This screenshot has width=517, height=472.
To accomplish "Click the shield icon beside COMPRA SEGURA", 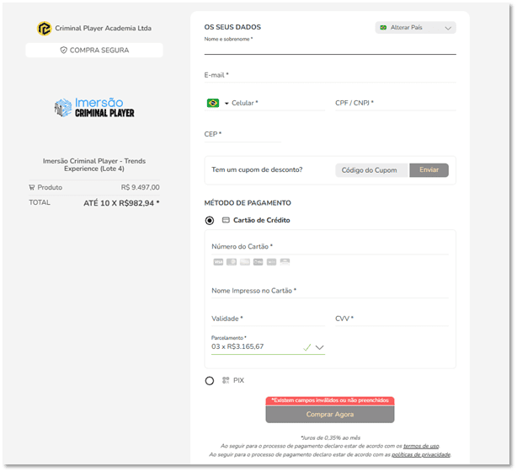I will click(63, 51).
